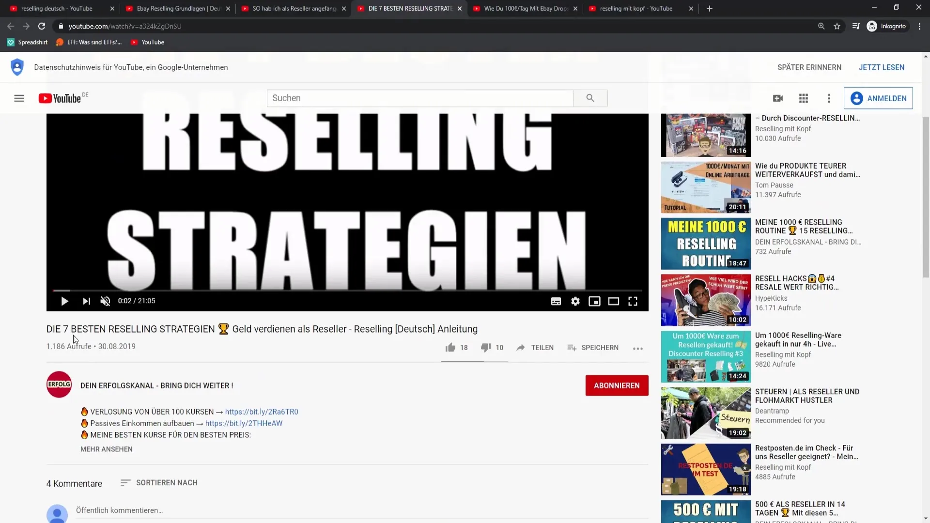Open the create video camera icon

pos(778,98)
